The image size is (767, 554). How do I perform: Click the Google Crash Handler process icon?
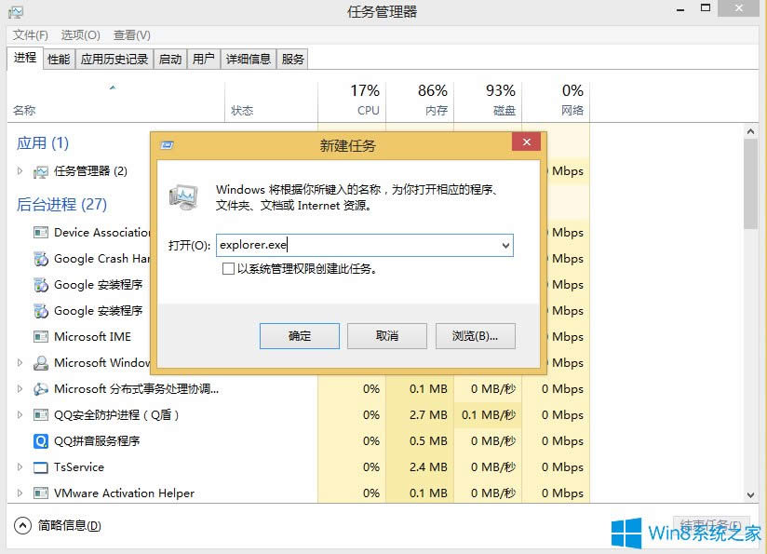click(x=41, y=259)
